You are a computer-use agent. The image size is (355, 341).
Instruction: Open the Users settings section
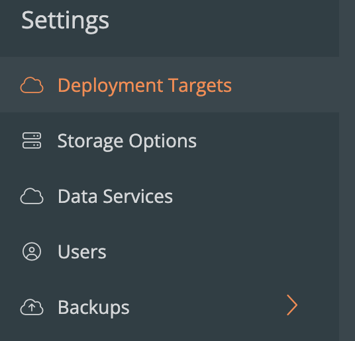170,252
